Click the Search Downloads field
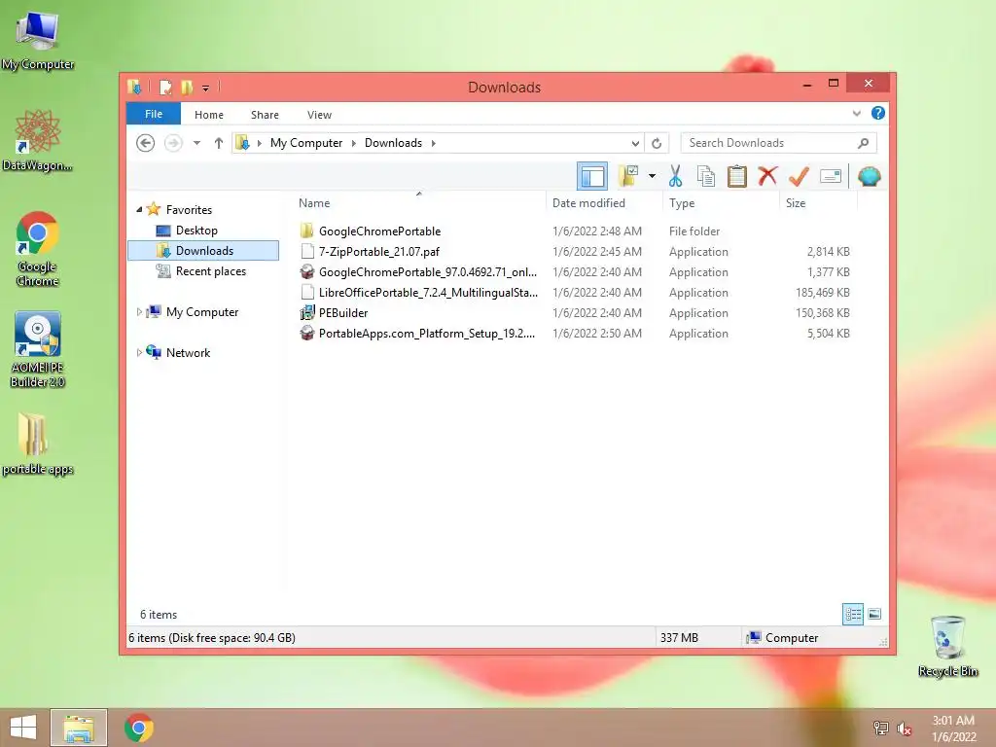Image resolution: width=996 pixels, height=747 pixels. [779, 143]
